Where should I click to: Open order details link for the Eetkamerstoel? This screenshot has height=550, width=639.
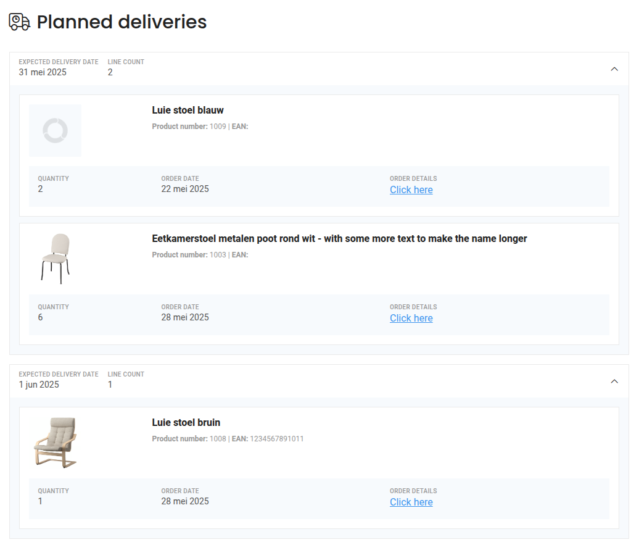411,319
